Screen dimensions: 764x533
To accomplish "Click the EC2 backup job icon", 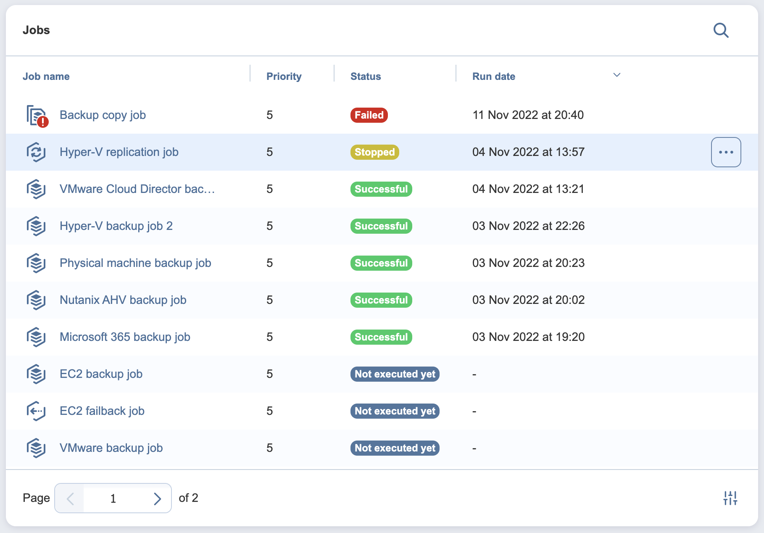I will coord(36,374).
